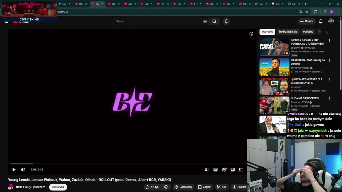Switch to the Kuk browser tab
342x192 pixels.
[x=261, y=4]
